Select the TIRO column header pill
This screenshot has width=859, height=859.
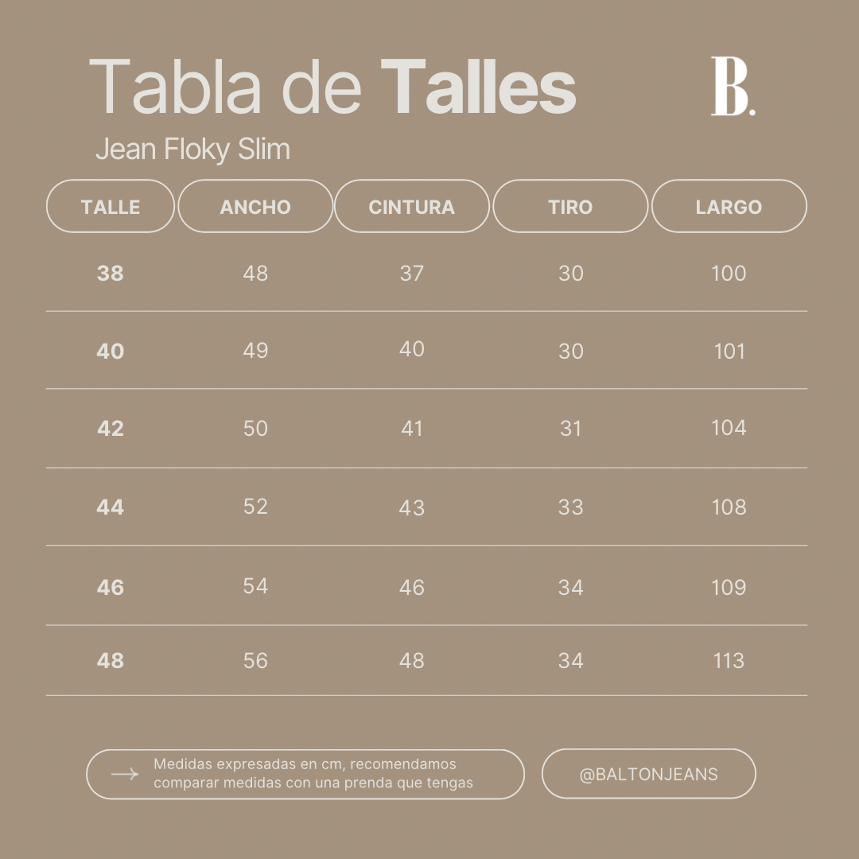[570, 206]
